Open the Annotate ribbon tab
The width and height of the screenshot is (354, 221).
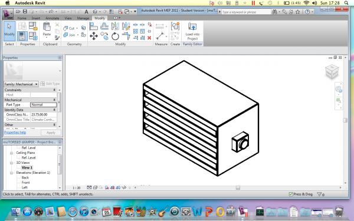click(53, 18)
